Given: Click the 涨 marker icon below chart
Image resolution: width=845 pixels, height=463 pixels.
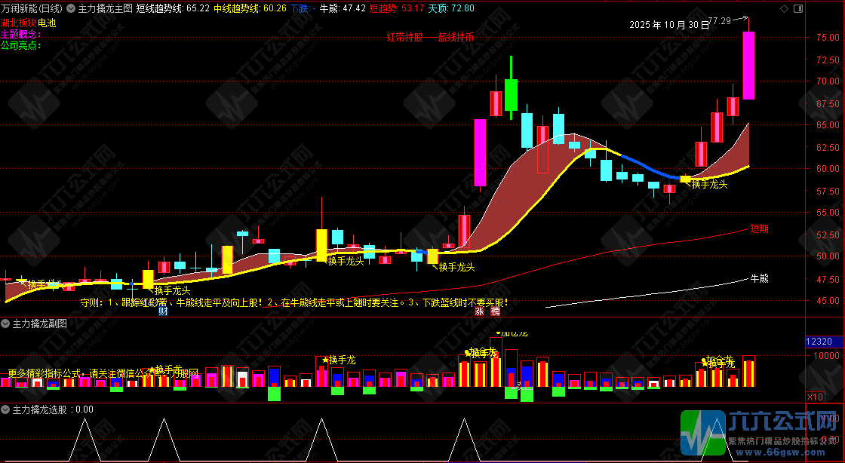Looking at the screenshot, I should coord(479,311).
